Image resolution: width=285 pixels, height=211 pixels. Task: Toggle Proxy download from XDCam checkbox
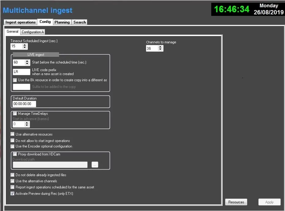pos(15,155)
